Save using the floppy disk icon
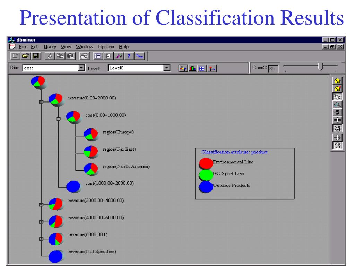This screenshot has width=355, height=266. tap(36, 56)
